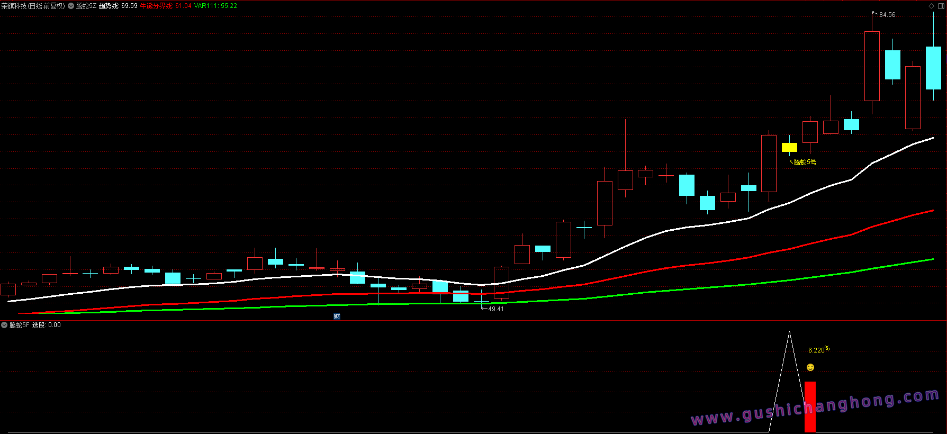
Task: Click the white spike peak in sub-chart
Action: [x=789, y=333]
